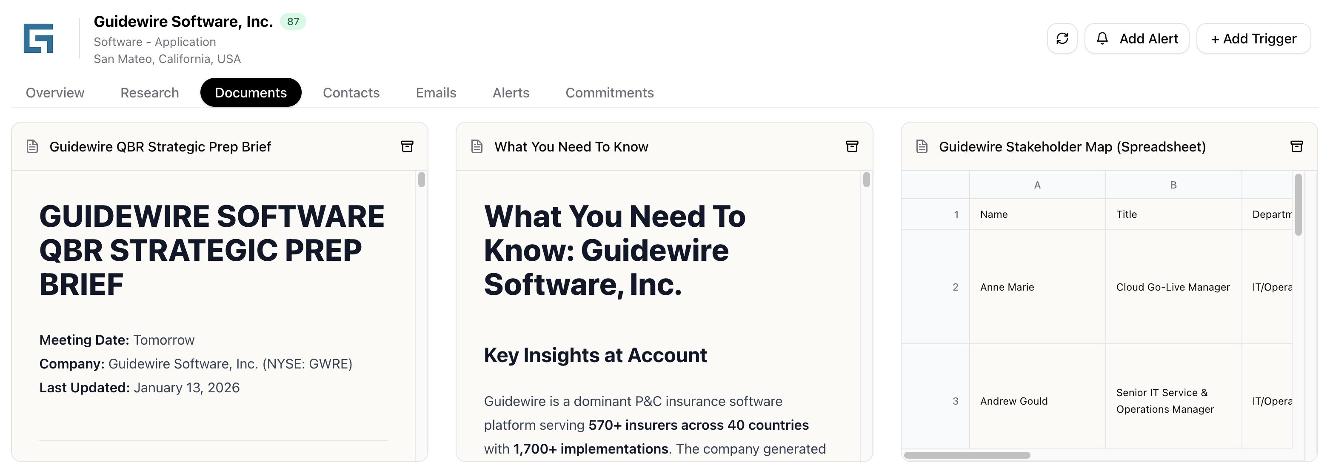Click the Guidewire company logo

pos(38,38)
